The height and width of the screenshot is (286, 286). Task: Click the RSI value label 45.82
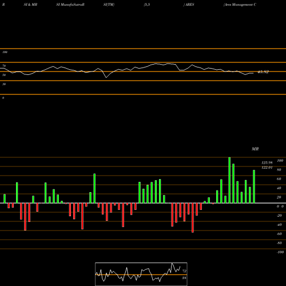point(263,72)
